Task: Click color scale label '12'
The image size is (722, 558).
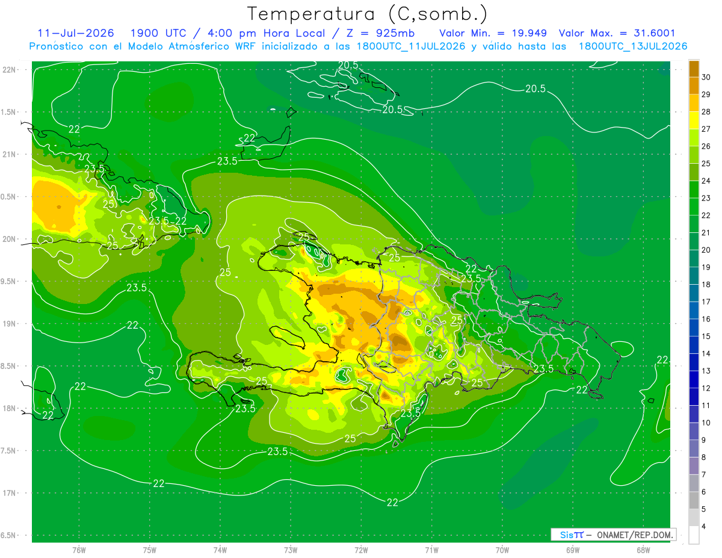Action: click(x=707, y=388)
